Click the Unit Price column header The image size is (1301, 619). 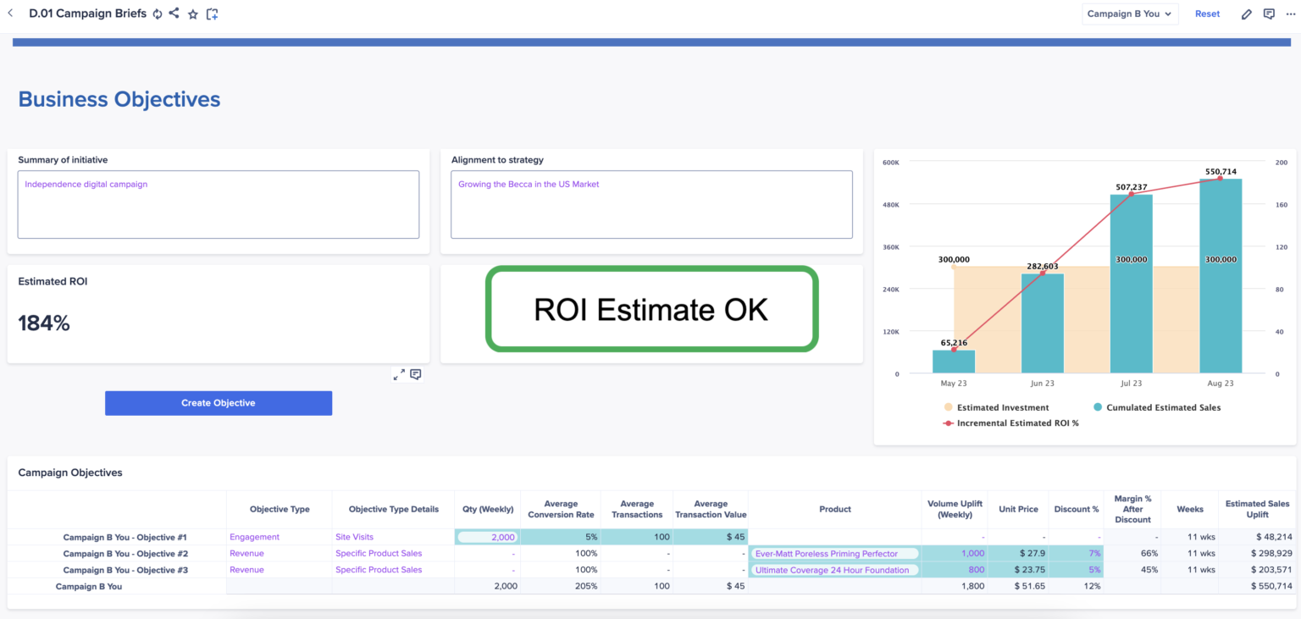pos(1018,509)
